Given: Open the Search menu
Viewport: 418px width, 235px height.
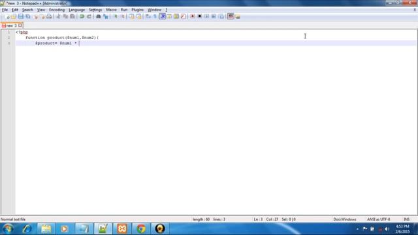Looking at the screenshot, I should pos(27,10).
